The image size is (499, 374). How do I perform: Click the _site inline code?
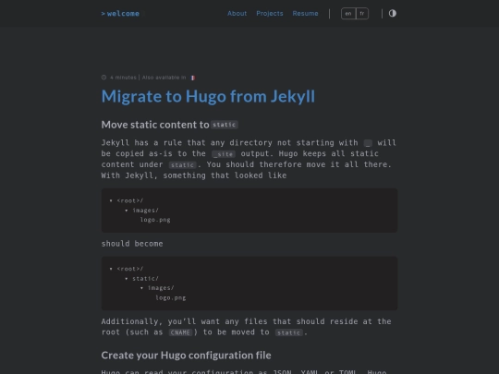(224, 154)
